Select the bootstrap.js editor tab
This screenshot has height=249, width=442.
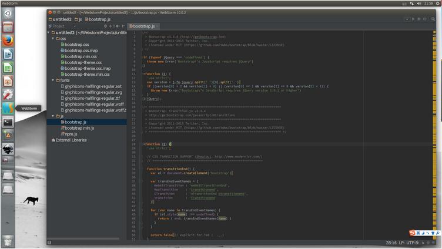pyautogui.click(x=142, y=26)
